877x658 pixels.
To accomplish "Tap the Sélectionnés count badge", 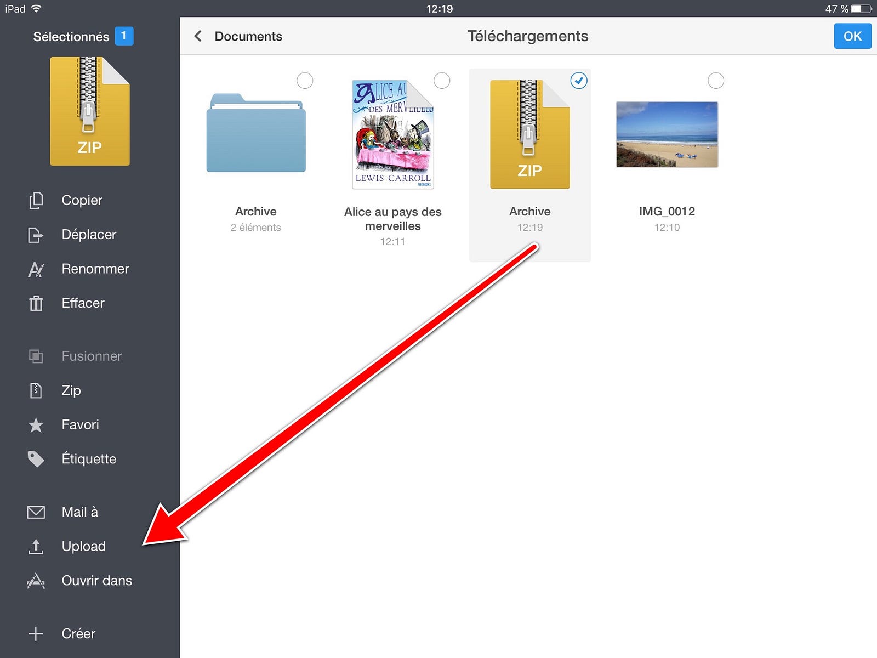I will [x=124, y=36].
